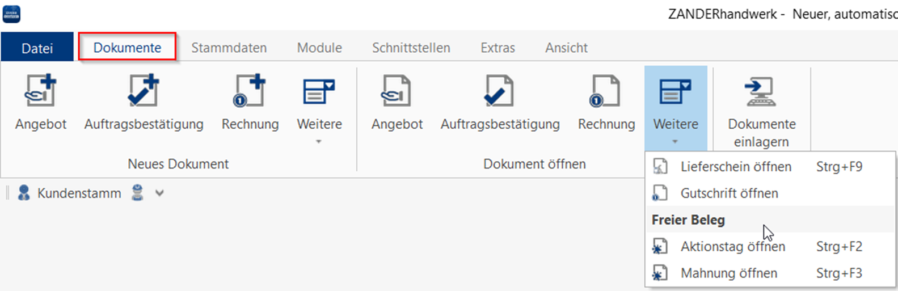Click the Dokumente einlagern icon

[761, 92]
